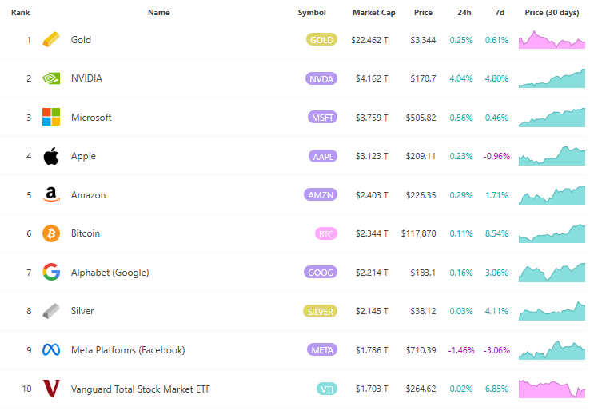Click the Bitcoin logo icon
Image resolution: width=590 pixels, height=415 pixels.
[x=51, y=233]
